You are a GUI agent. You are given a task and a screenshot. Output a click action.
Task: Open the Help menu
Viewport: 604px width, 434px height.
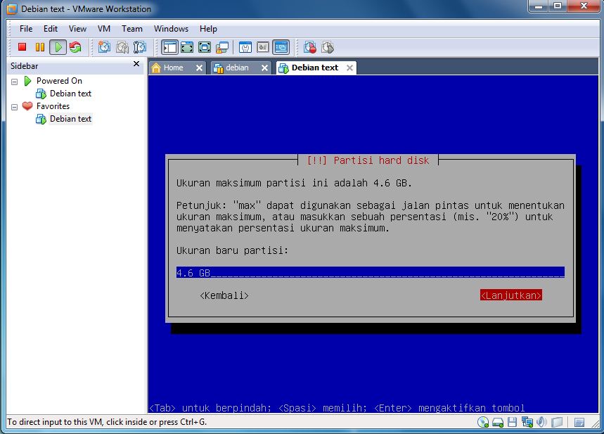208,29
